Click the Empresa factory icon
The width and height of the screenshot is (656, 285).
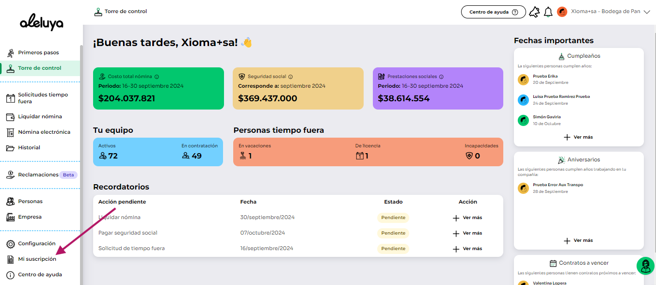(x=10, y=217)
